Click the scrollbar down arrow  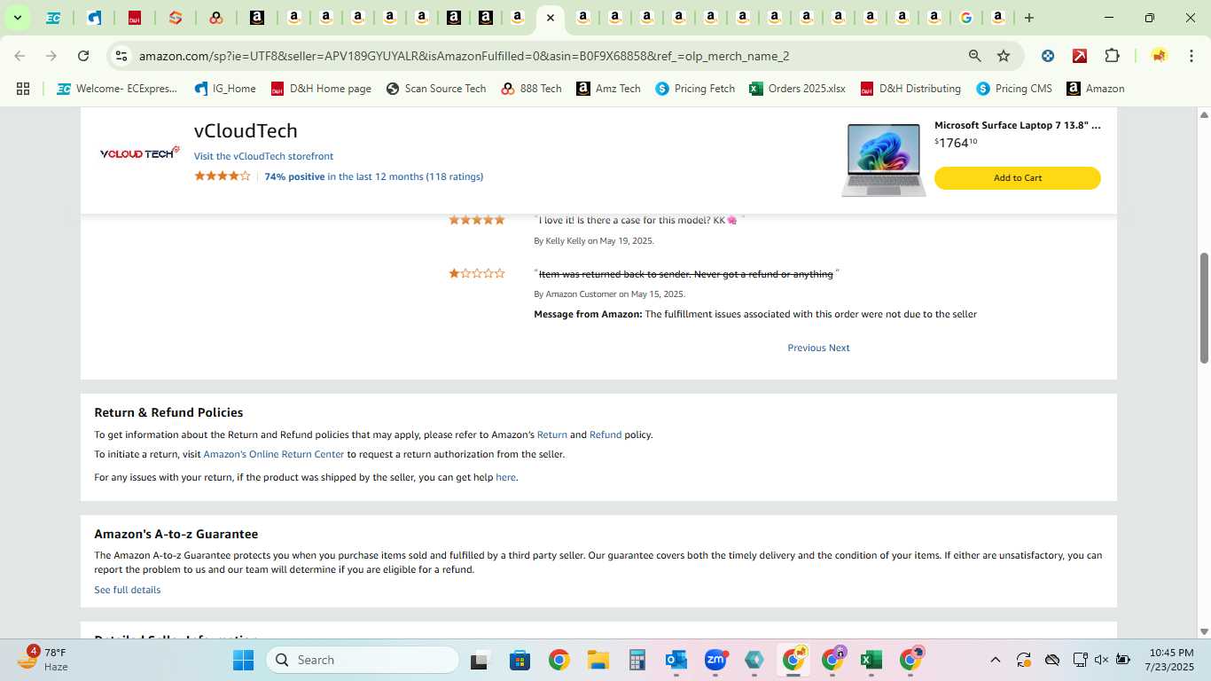[1204, 631]
